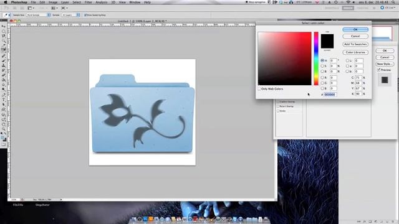Select the Pen tool
Image resolution: width=399 pixels, height=224 pixels.
pos(4,95)
